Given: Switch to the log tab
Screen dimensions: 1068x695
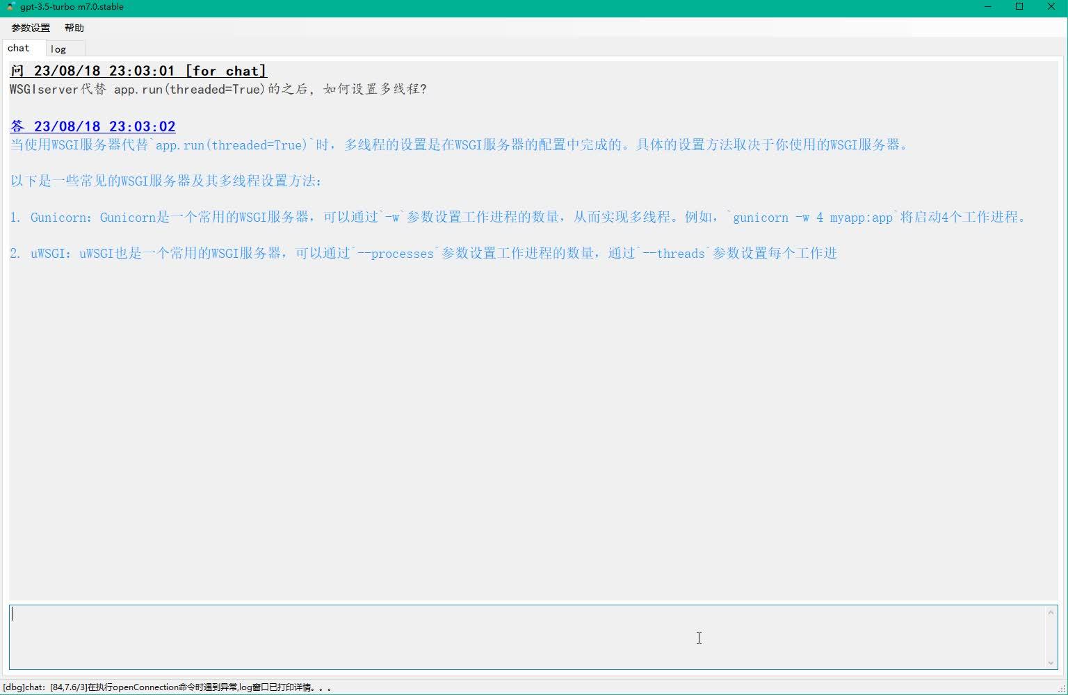Looking at the screenshot, I should click(x=59, y=48).
